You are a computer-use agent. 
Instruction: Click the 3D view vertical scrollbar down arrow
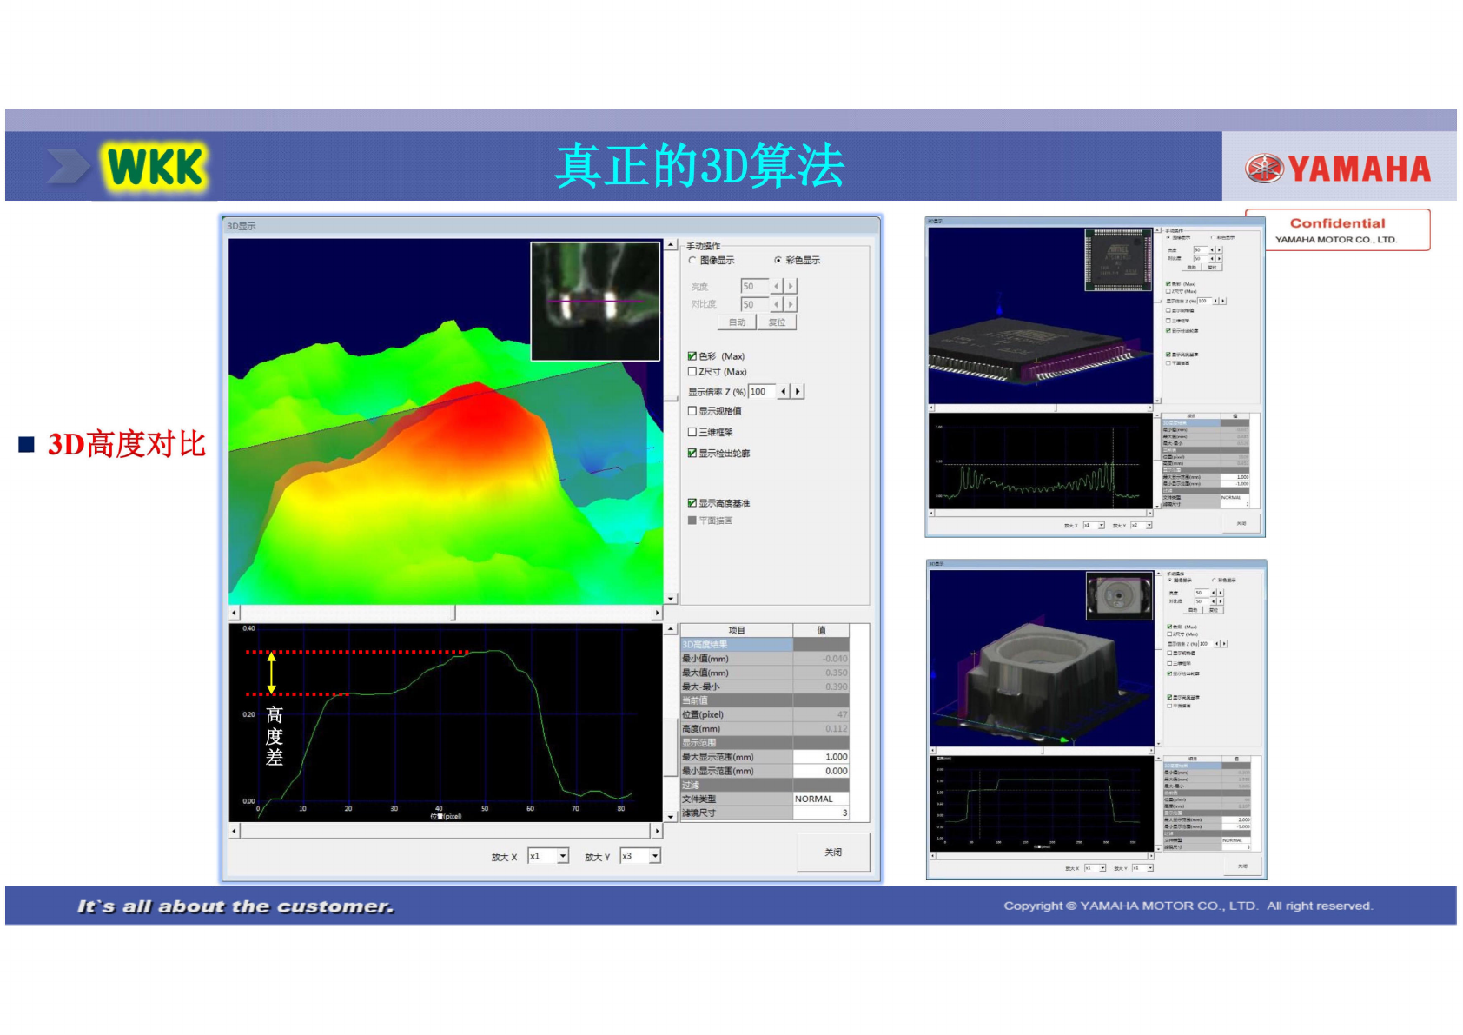[x=671, y=599]
